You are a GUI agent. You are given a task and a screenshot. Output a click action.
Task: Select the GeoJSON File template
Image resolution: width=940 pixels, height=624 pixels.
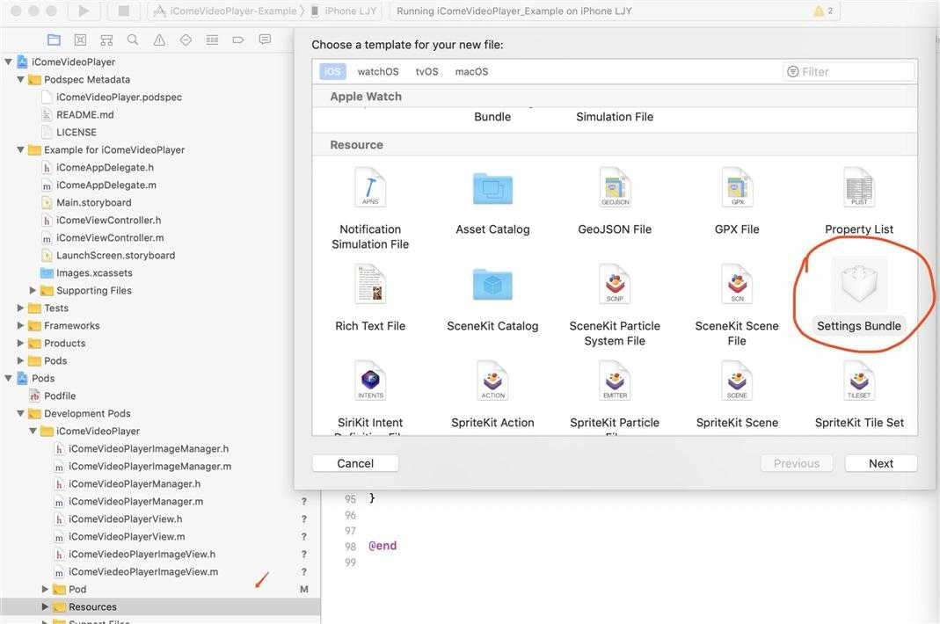click(615, 202)
